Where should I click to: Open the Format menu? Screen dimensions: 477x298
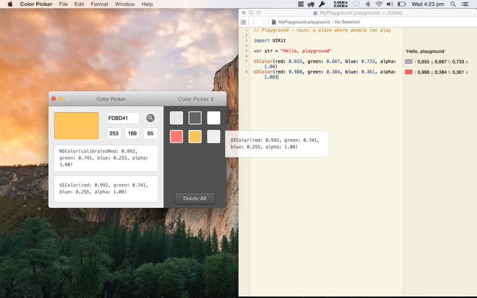(100, 4)
